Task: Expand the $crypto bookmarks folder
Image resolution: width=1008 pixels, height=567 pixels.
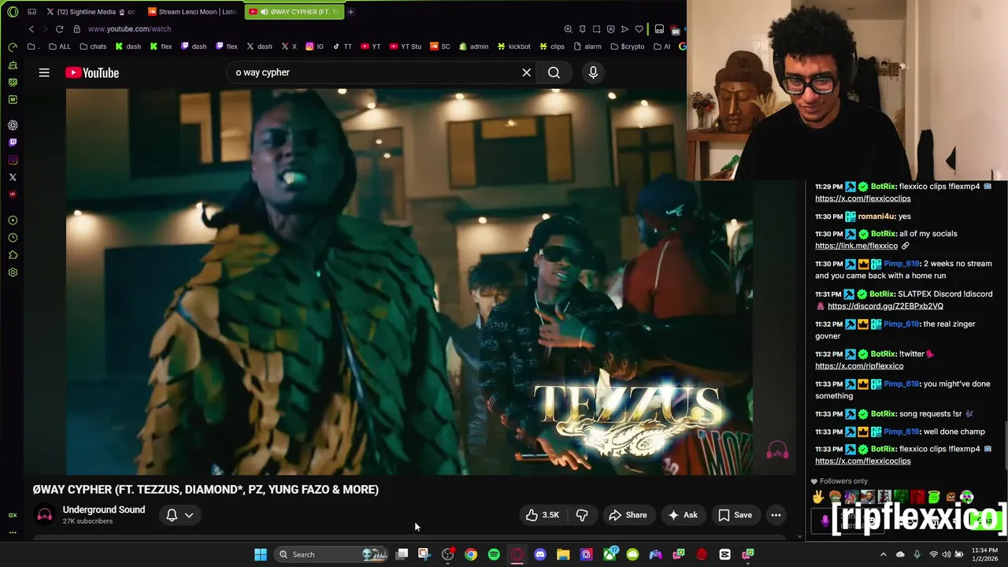Action: (627, 46)
